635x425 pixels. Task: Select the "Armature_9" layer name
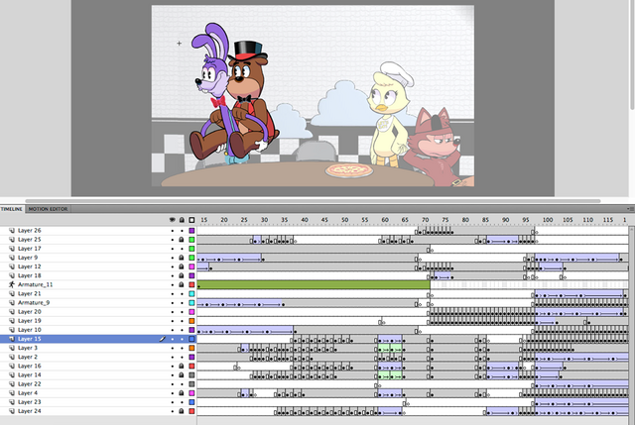tap(34, 303)
